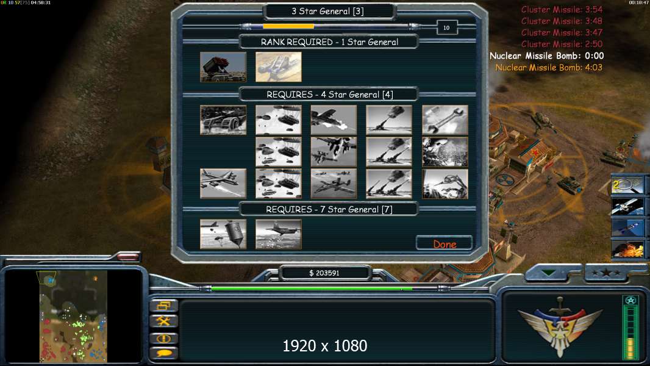Select the heavy tank unit upgrade

coord(223,120)
